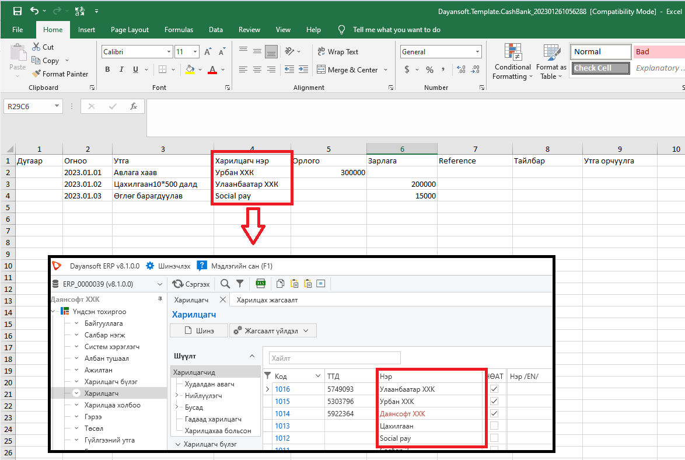Switch to Харилцах жагсаалт tab
This screenshot has height=460, width=685.
tap(267, 300)
